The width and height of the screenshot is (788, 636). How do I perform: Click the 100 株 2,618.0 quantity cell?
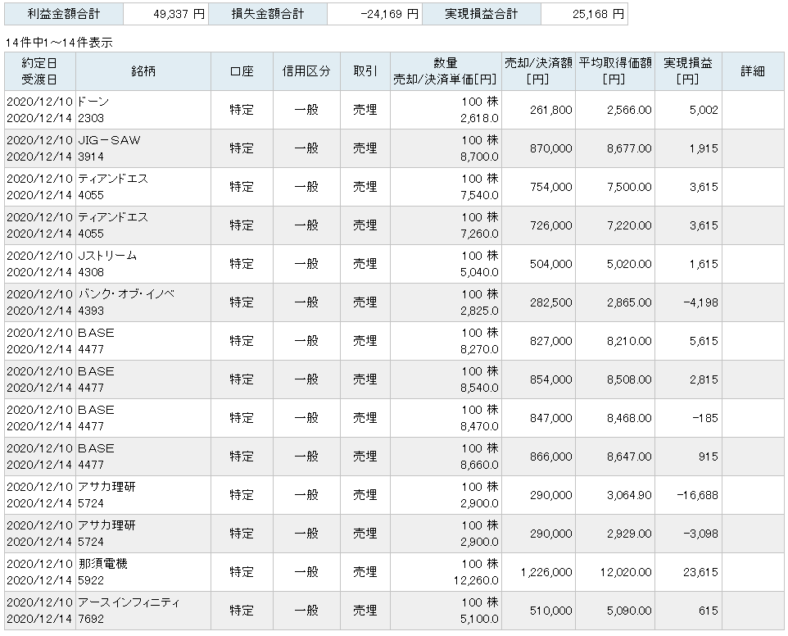pyautogui.click(x=446, y=110)
